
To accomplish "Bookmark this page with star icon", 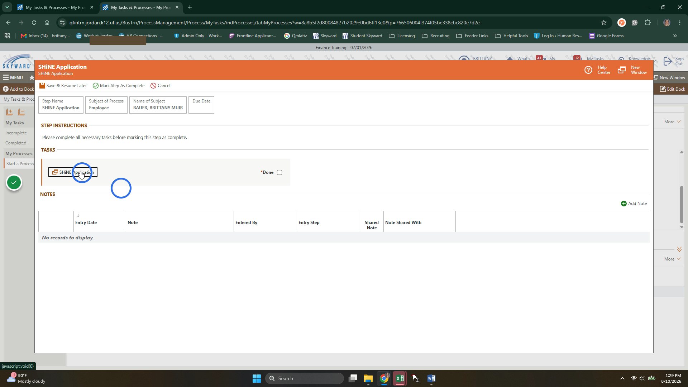I will 604,23.
